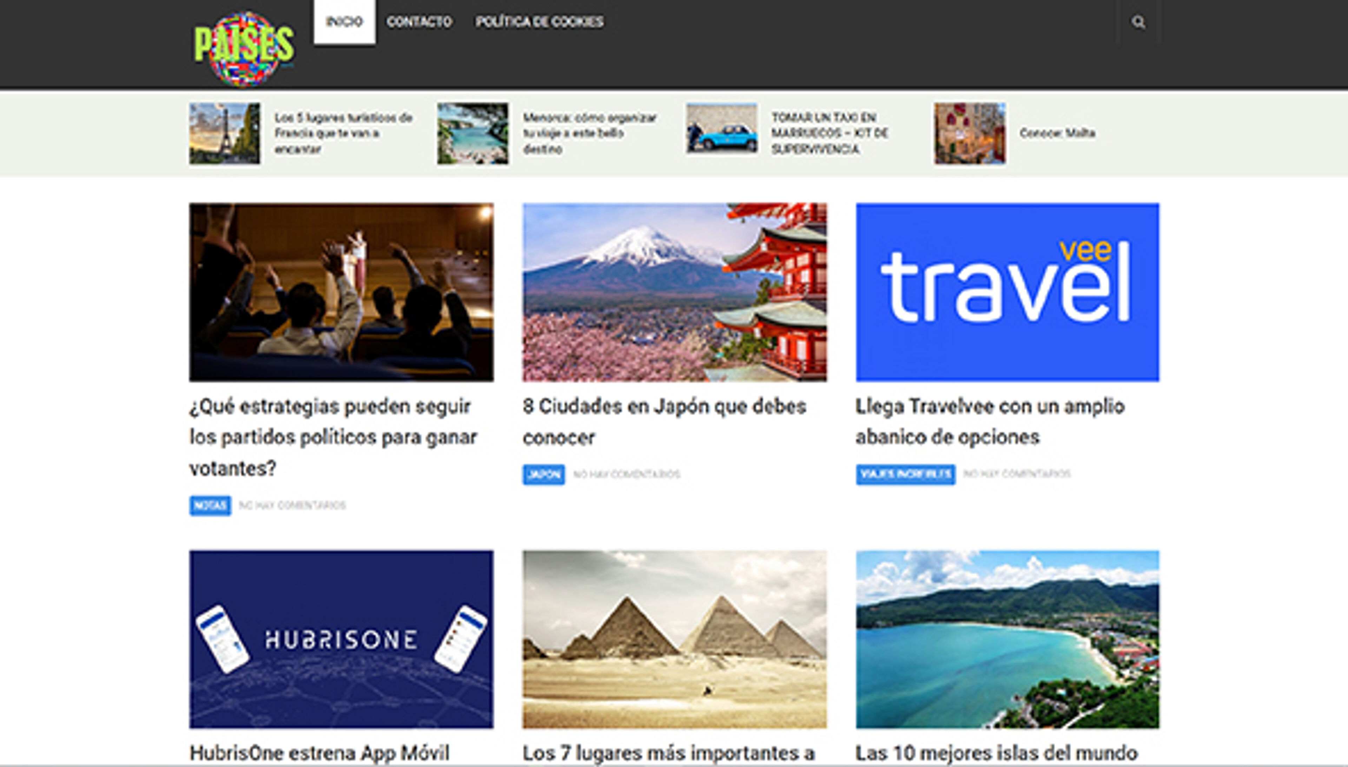
Task: Open the Inicio menu tab
Action: coord(344,22)
